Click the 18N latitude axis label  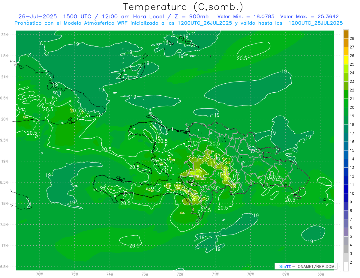pos(4,203)
